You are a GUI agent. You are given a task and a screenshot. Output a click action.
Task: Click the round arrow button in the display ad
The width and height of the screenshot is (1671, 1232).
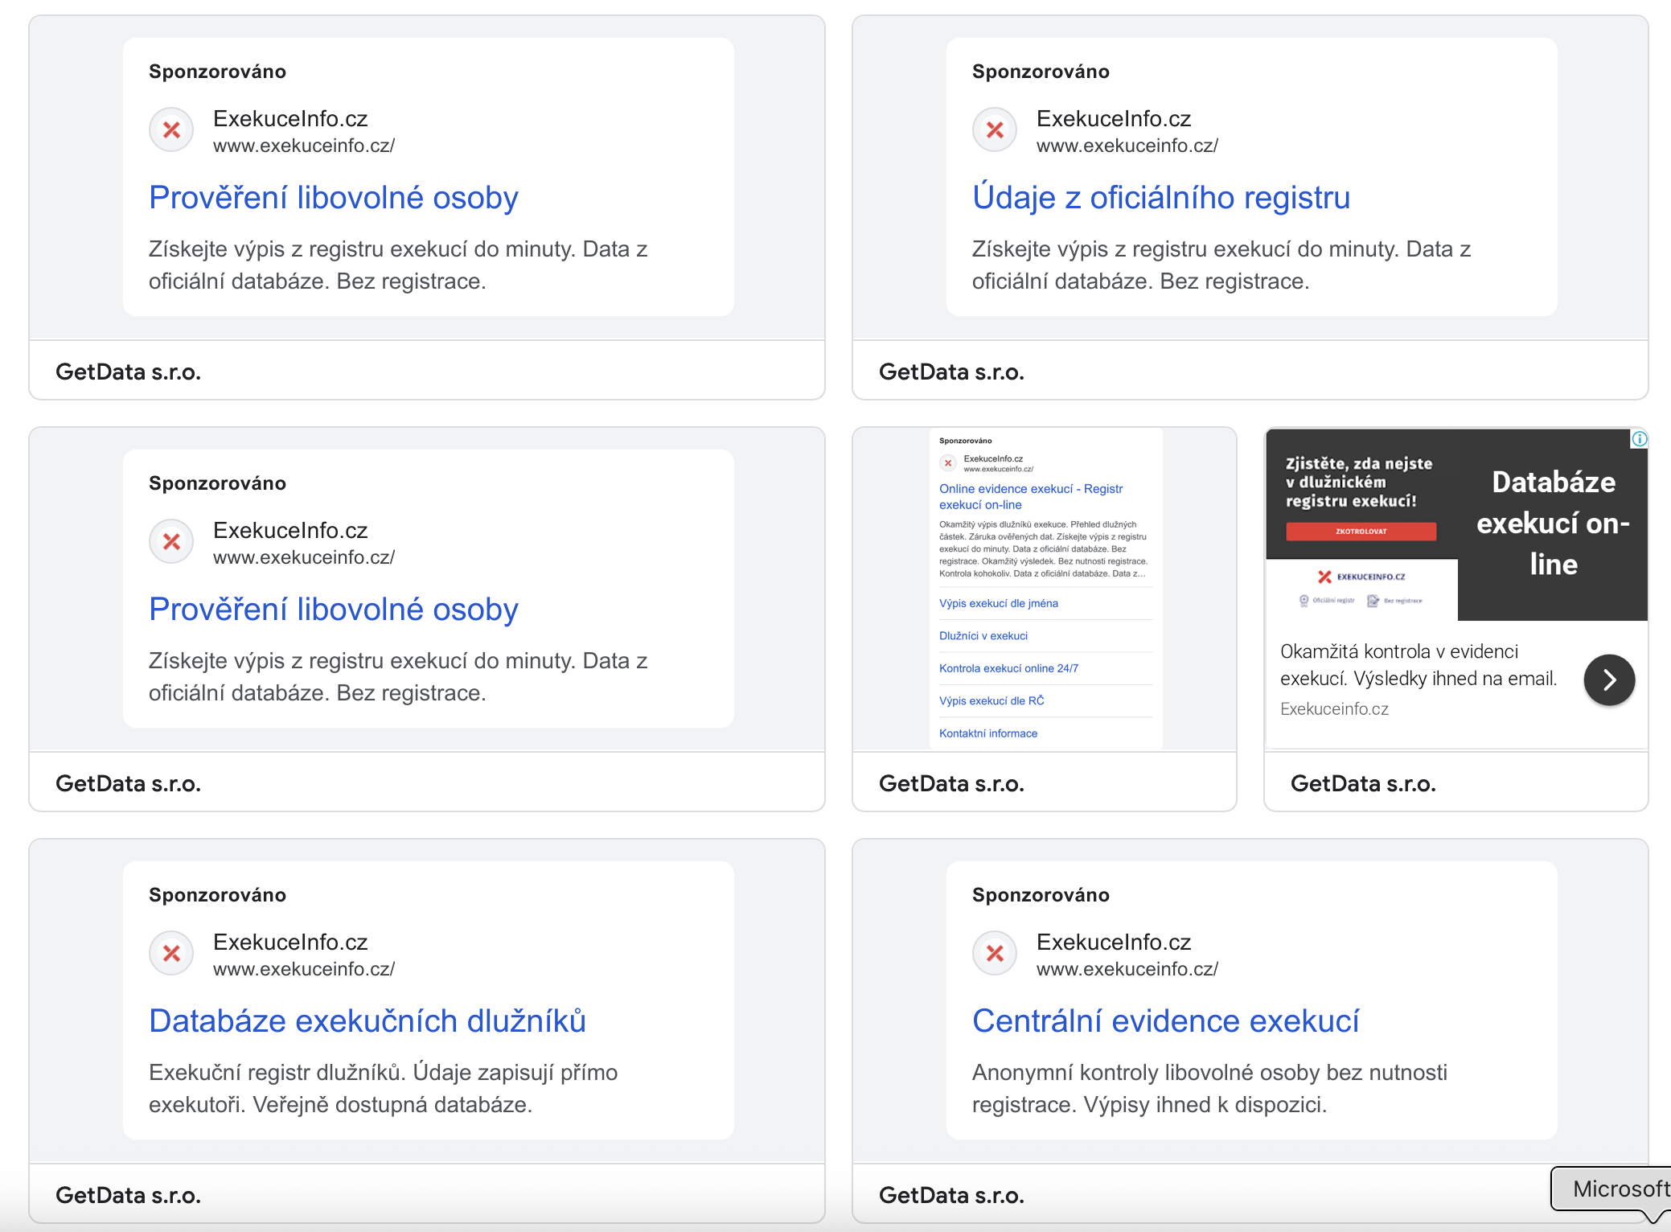(x=1609, y=680)
